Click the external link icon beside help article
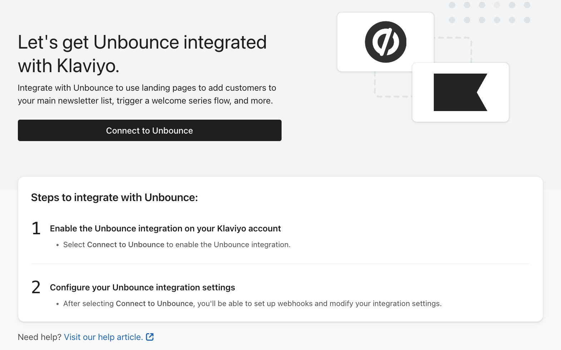This screenshot has height=350, width=561. [x=150, y=337]
